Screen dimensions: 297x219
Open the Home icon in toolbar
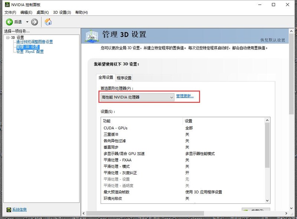pyautogui.click(x=48, y=22)
